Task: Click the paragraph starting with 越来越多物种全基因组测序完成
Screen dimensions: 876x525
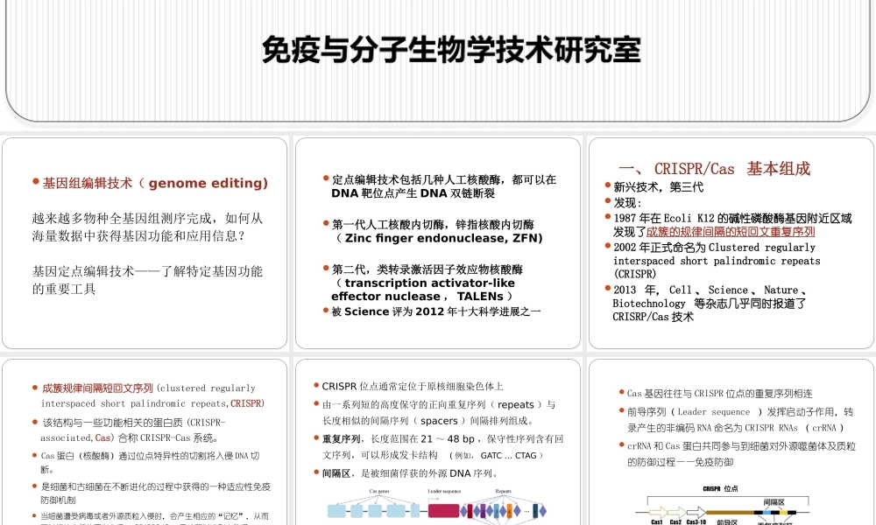Action: pos(147,227)
